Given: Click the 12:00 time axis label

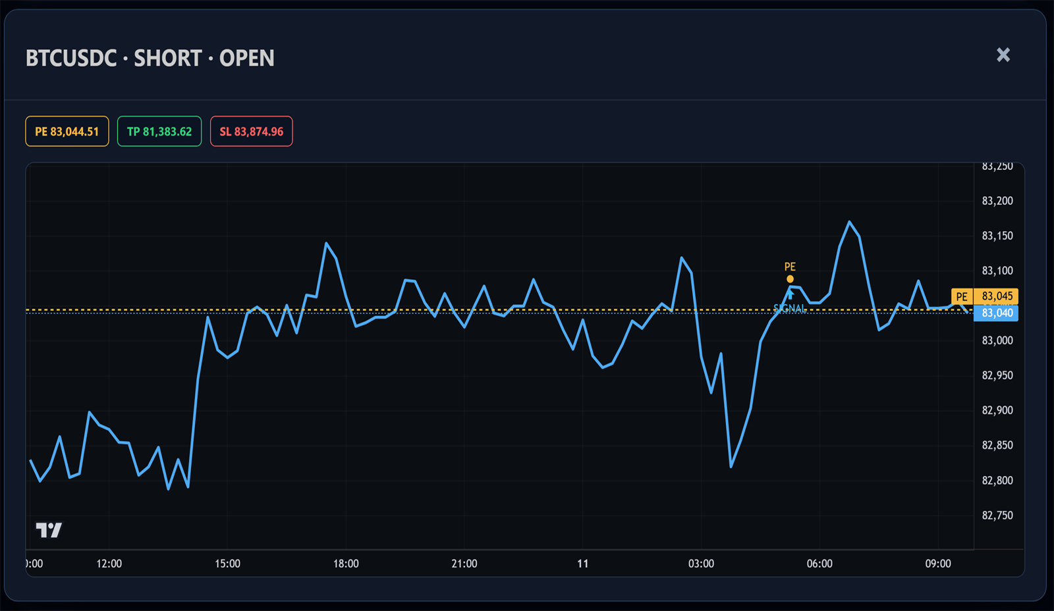Looking at the screenshot, I should (x=109, y=564).
